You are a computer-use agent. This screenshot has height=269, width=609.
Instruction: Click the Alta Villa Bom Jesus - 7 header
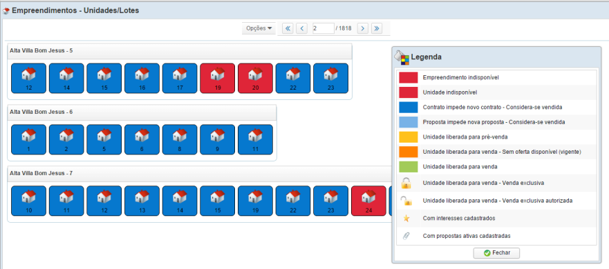[200, 173]
